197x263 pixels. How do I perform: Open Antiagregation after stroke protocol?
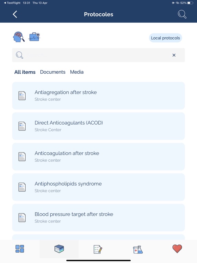tap(98, 96)
